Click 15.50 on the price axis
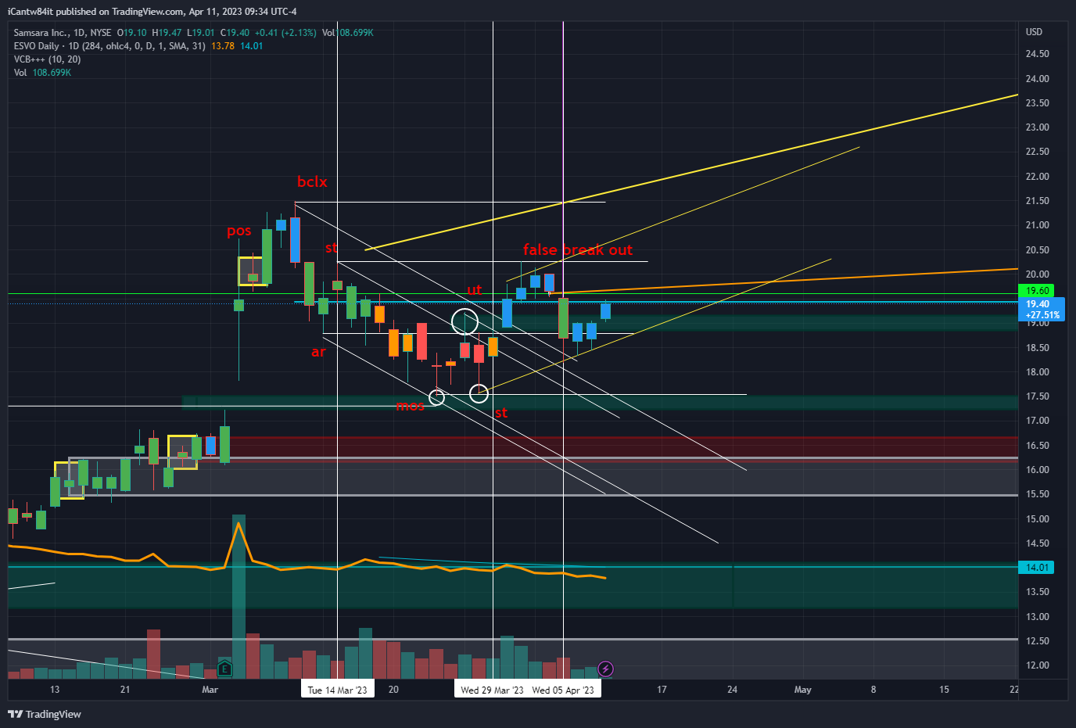Viewport: 1076px width, 728px height. click(1037, 494)
